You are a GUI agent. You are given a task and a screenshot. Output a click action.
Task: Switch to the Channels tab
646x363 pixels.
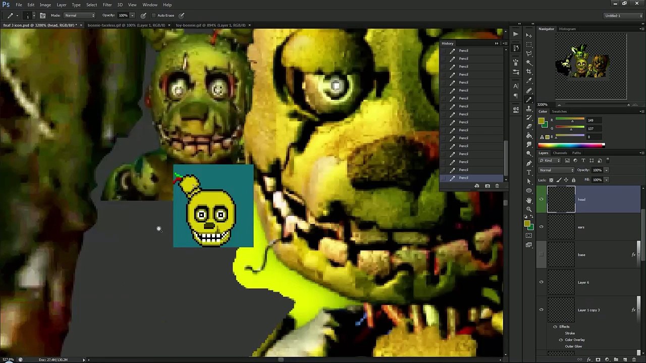560,153
